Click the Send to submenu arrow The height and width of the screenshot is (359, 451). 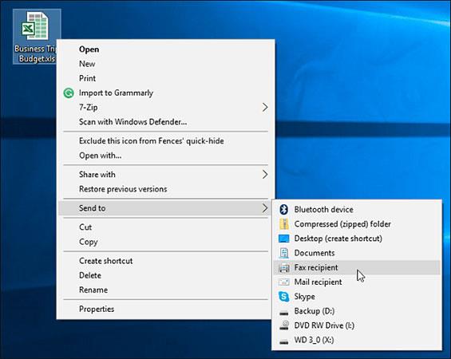click(x=265, y=208)
